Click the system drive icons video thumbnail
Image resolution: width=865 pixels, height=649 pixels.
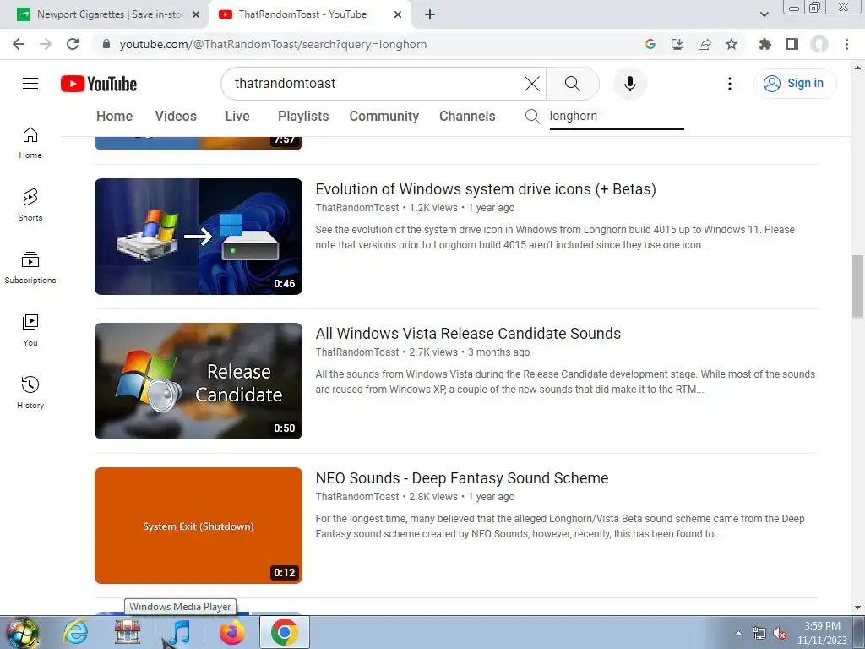pos(199,237)
